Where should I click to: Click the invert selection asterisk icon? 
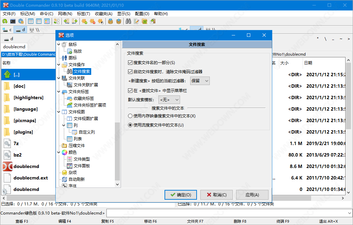tap(101, 21)
